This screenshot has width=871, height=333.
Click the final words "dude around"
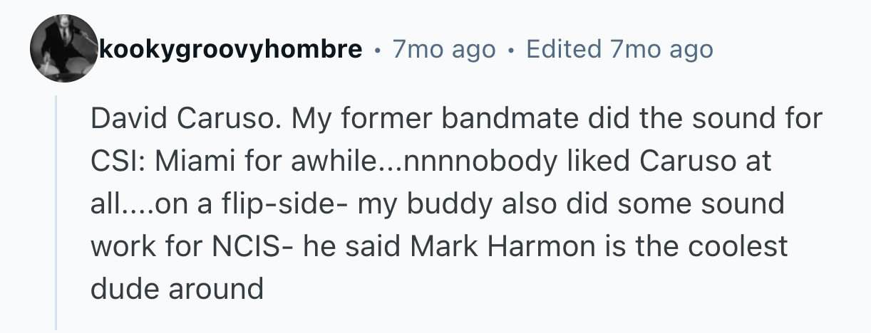coord(177,288)
